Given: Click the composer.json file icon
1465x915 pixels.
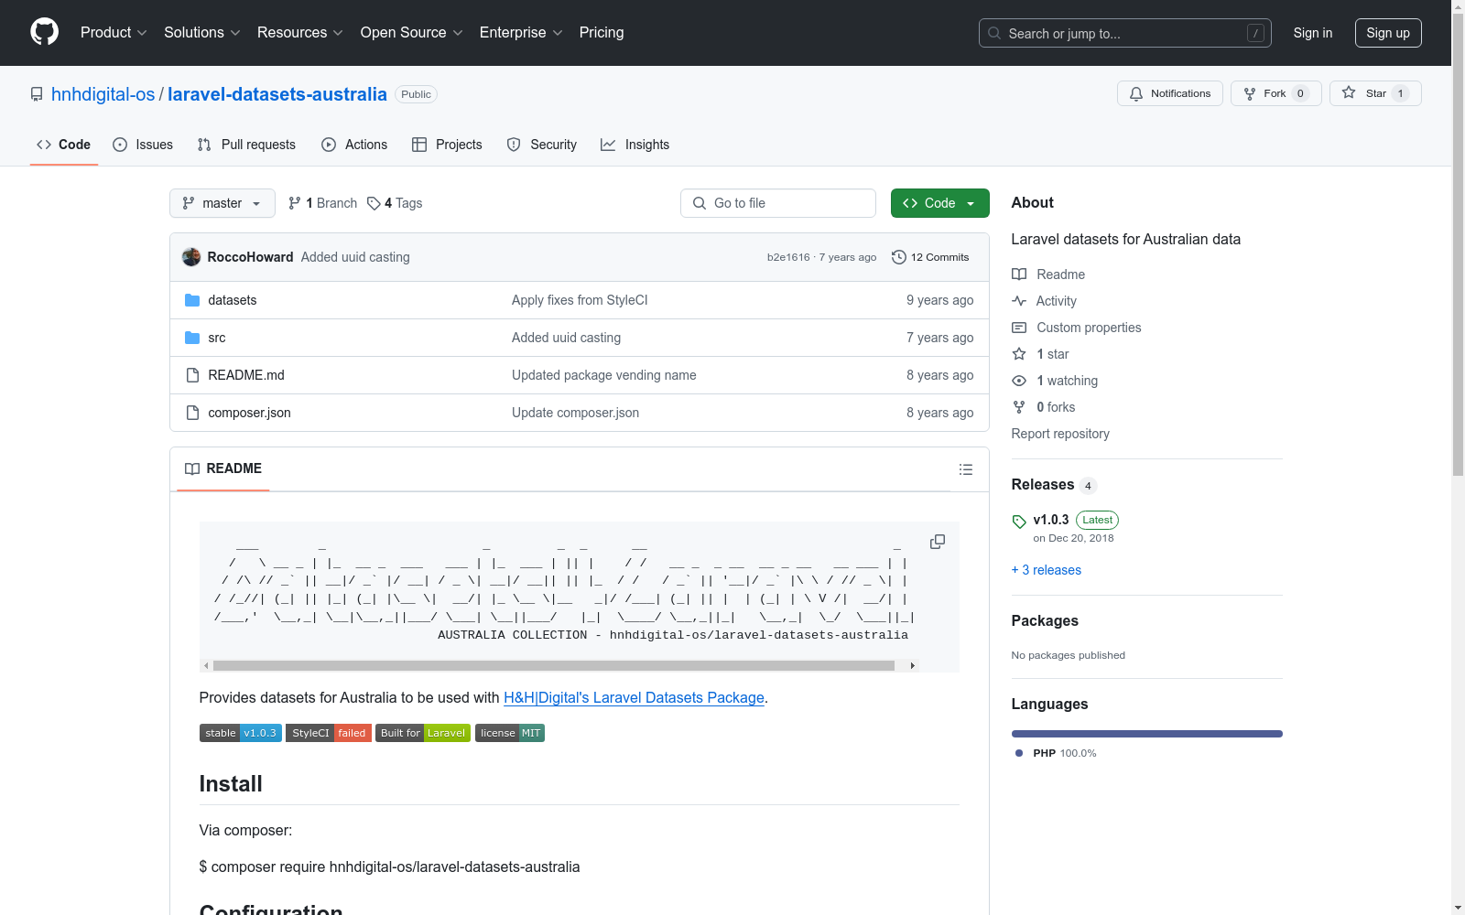Looking at the screenshot, I should (192, 413).
